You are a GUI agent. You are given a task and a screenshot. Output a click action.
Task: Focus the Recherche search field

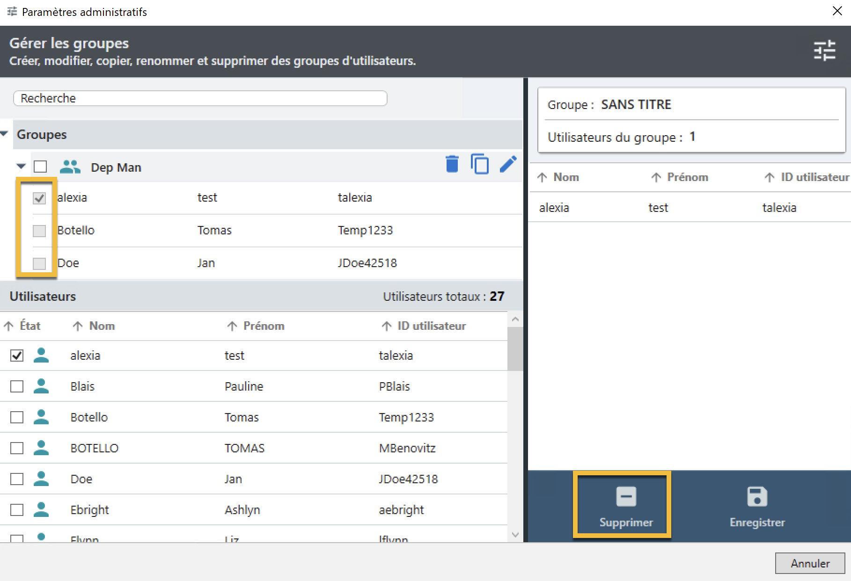200,98
